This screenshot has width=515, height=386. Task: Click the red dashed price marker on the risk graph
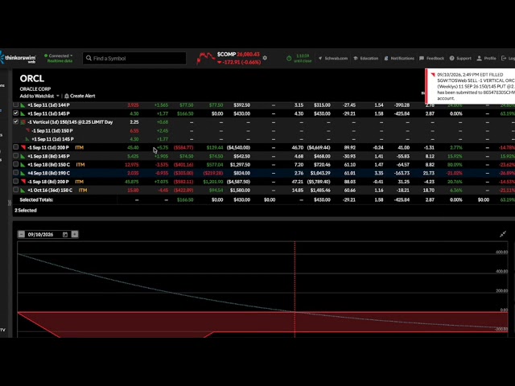tap(295, 289)
